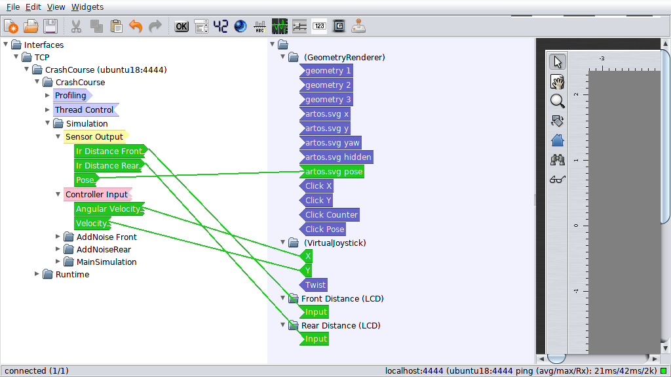The height and width of the screenshot is (377, 671).
Task: Select the magnifier zoom tool
Action: (558, 101)
